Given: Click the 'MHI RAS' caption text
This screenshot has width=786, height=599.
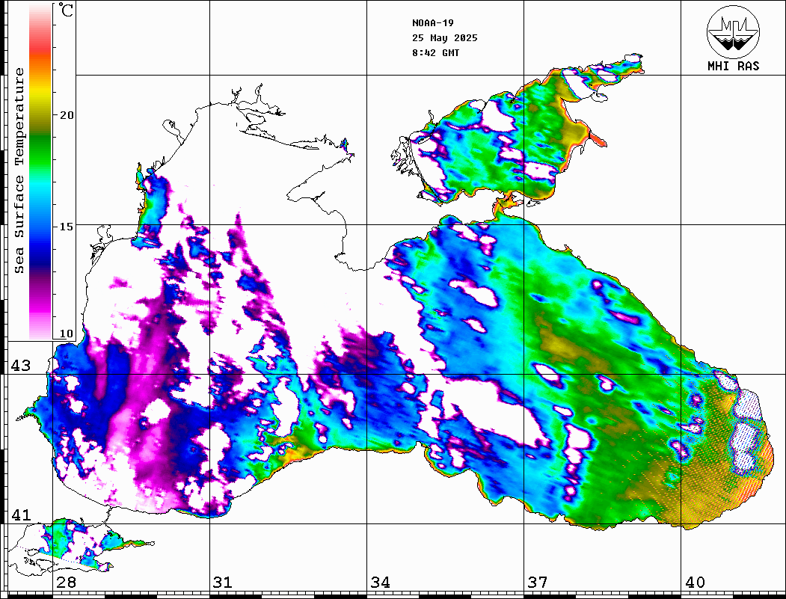Looking at the screenshot, I should click(x=733, y=66).
